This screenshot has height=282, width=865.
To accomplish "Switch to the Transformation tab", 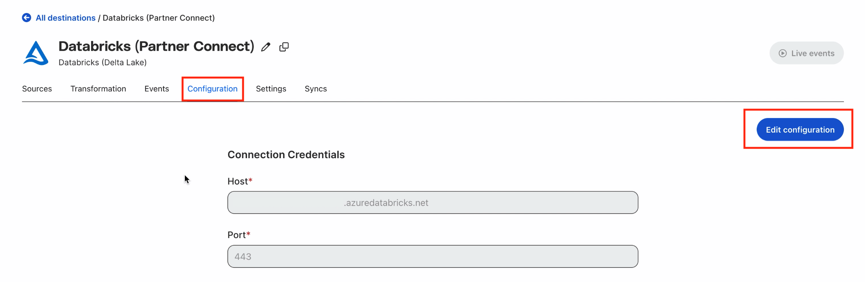I will (x=98, y=89).
